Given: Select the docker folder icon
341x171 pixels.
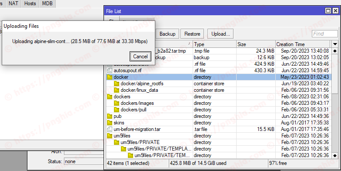Looking at the screenshot, I should point(110,77).
